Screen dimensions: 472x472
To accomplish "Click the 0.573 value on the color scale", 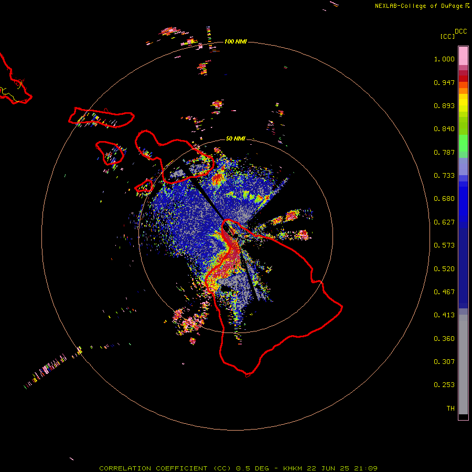I will pos(444,245).
